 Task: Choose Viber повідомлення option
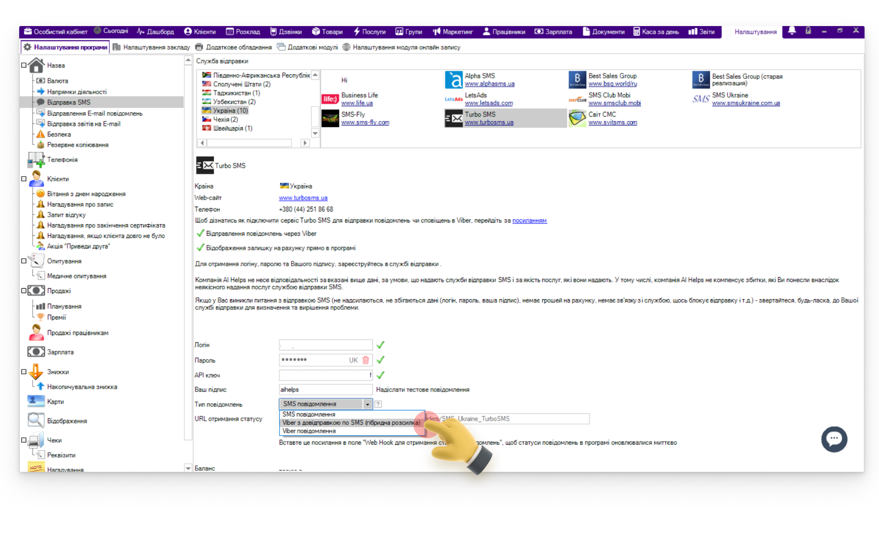tap(351, 431)
